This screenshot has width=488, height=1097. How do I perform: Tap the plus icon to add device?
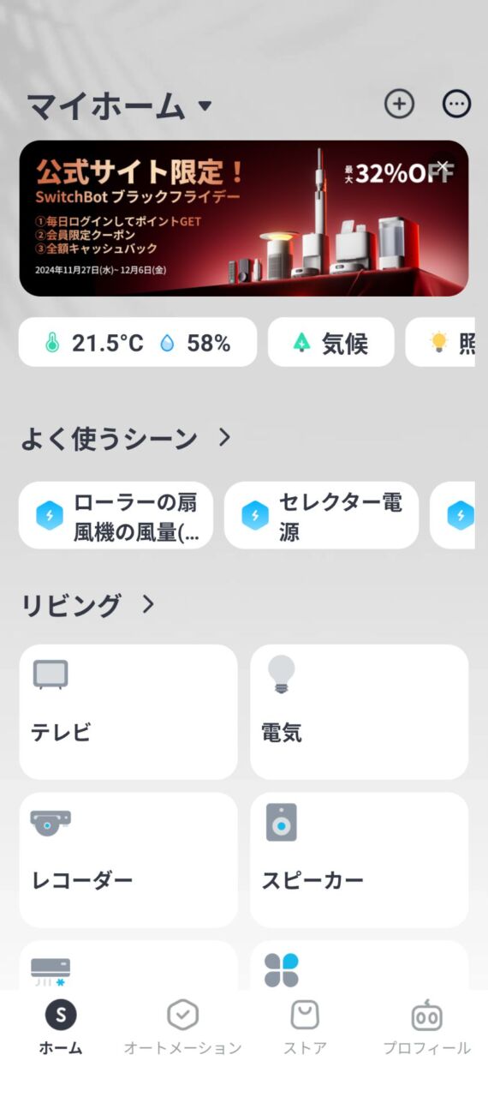[x=398, y=105]
